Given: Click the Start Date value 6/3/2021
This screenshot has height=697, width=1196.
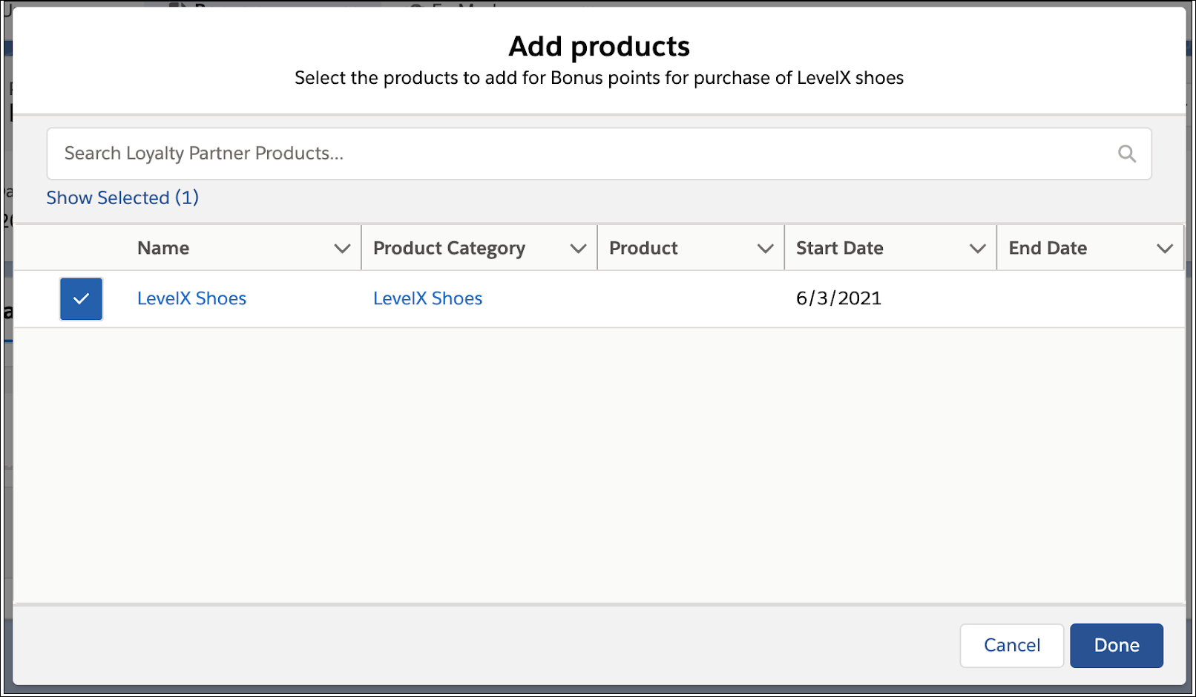Looking at the screenshot, I should (x=838, y=298).
